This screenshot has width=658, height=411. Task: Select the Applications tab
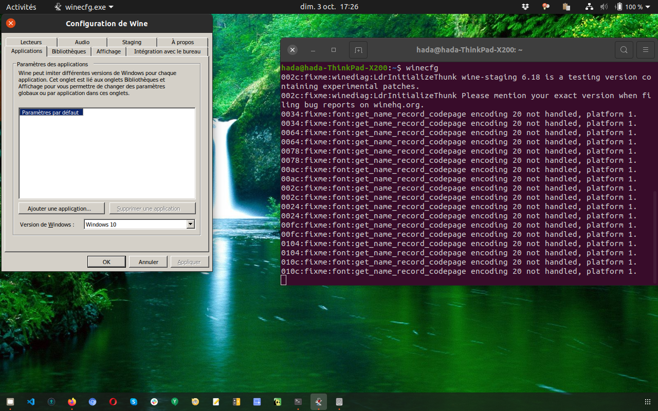26,51
